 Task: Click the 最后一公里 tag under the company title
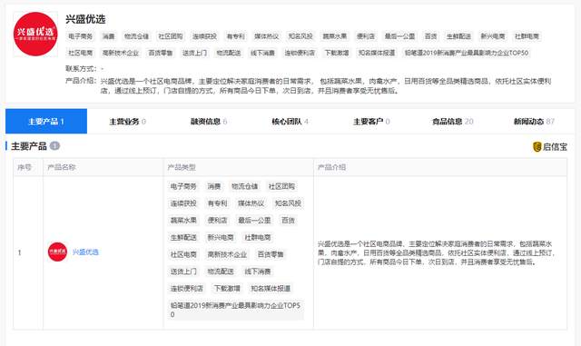point(399,36)
